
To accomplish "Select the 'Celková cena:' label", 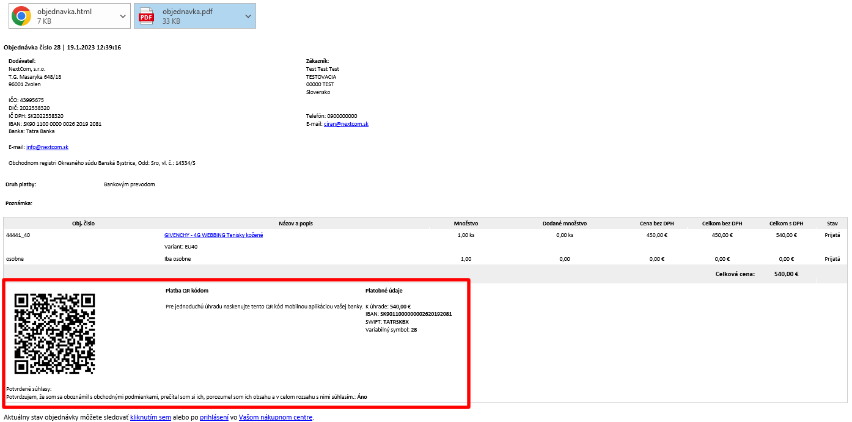I will [735, 274].
